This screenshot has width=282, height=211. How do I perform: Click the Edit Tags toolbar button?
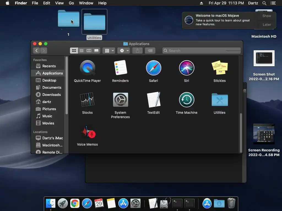[150, 51]
